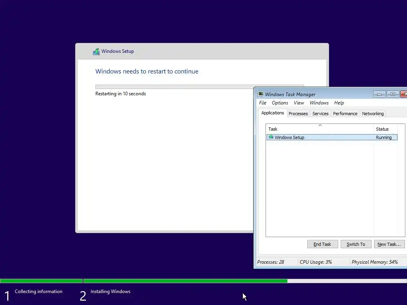
Task: Click the 'Restarting in 10 seconds' text
Action: pos(120,94)
